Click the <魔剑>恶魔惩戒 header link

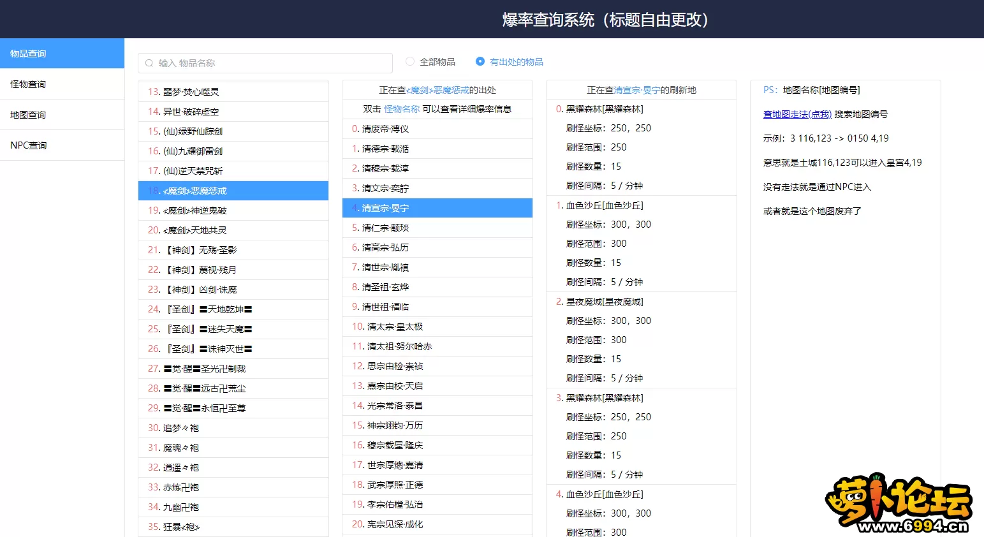(x=437, y=90)
